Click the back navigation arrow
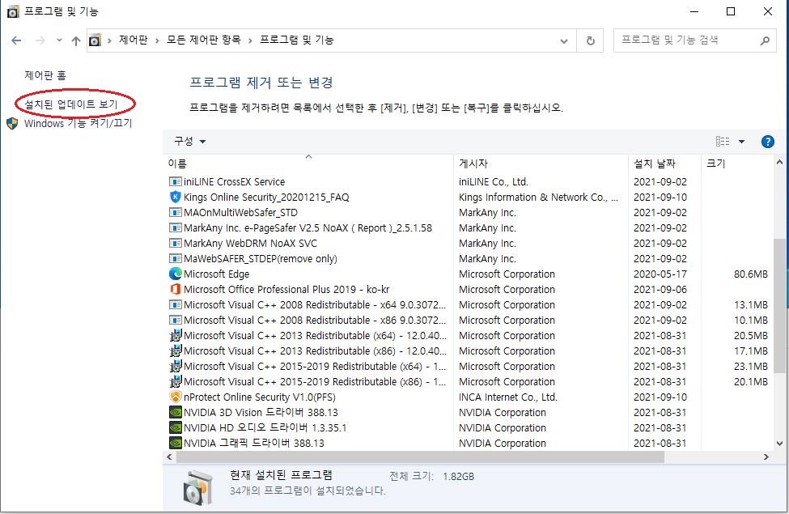Screen dimensions: 789x514 (x=17, y=40)
